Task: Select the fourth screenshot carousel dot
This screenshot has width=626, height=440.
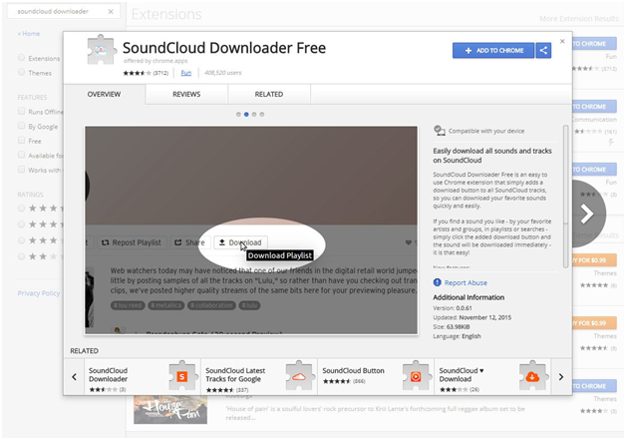Action: [x=262, y=115]
